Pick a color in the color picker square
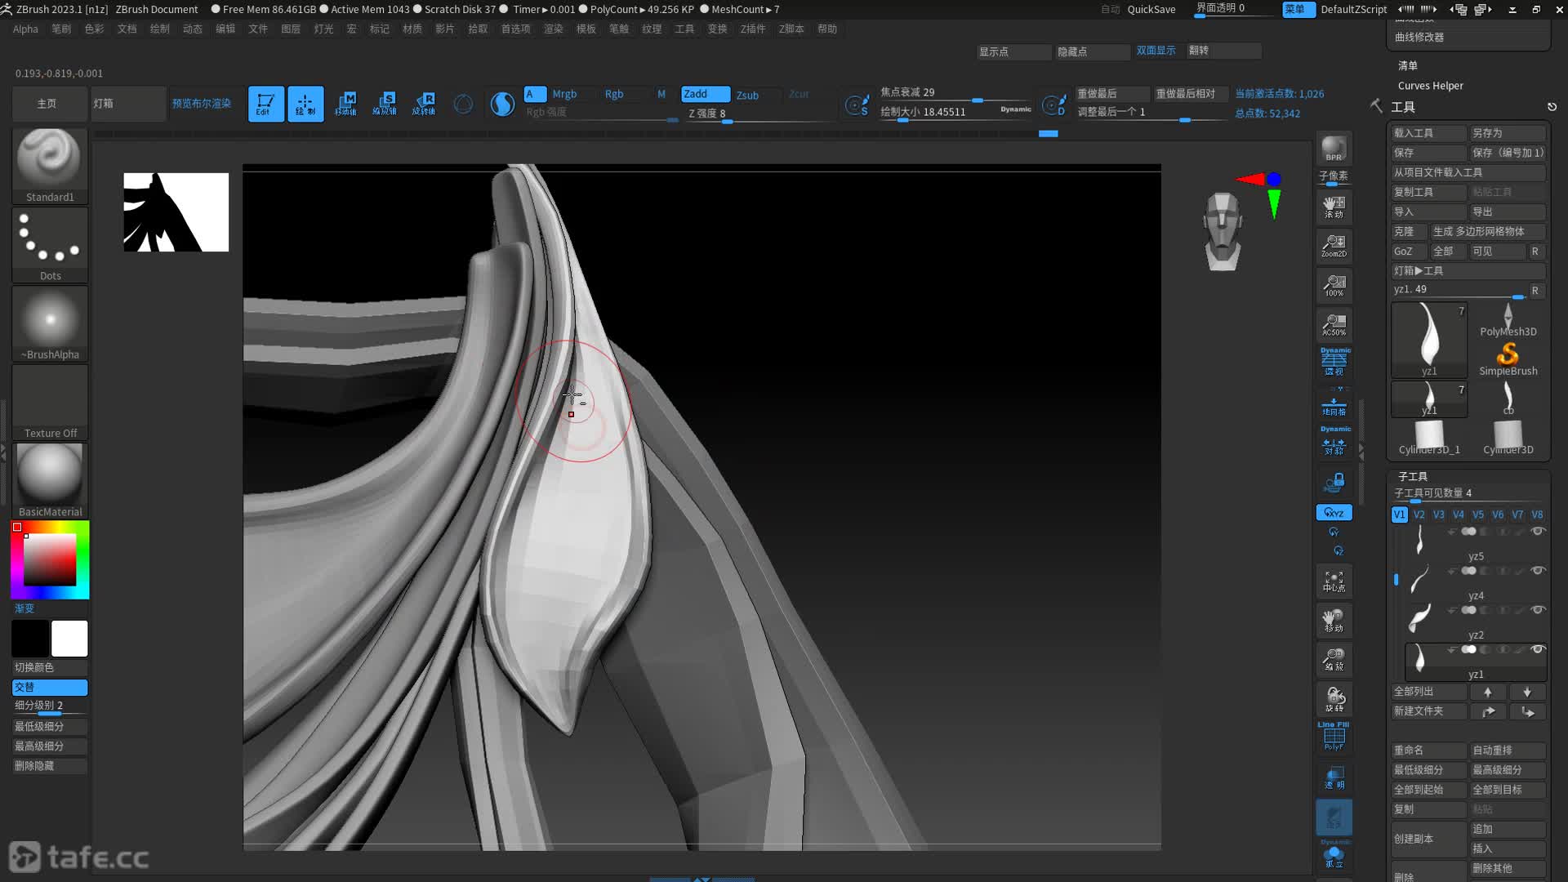Viewport: 1568px width, 882px height. [x=50, y=560]
